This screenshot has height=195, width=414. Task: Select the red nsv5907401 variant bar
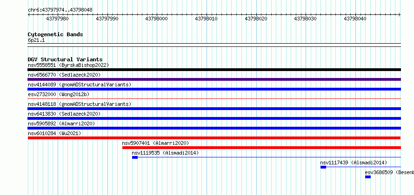click(261, 148)
